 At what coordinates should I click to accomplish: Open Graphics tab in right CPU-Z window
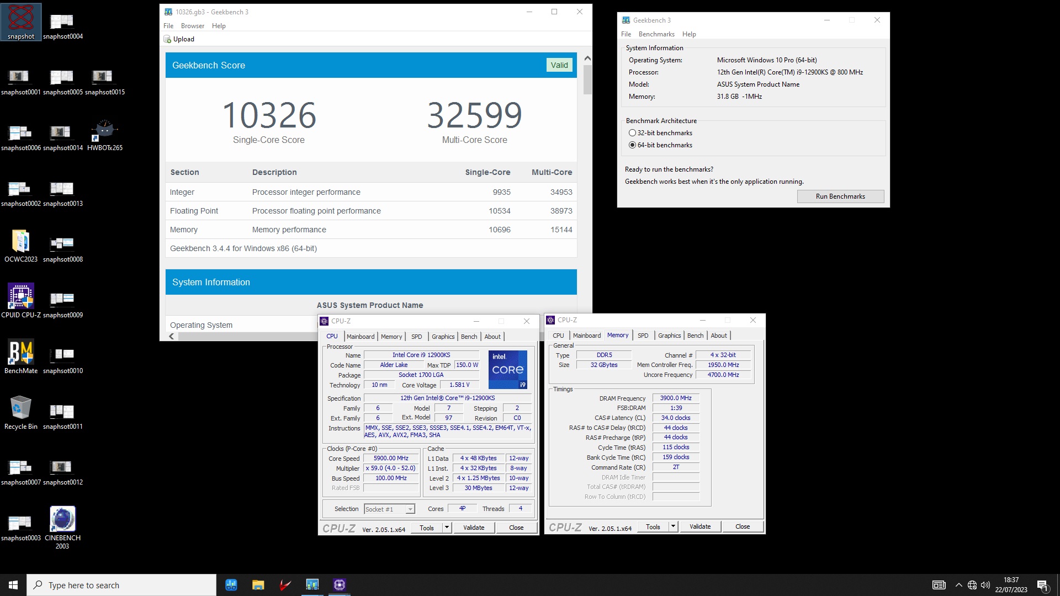[x=669, y=336]
